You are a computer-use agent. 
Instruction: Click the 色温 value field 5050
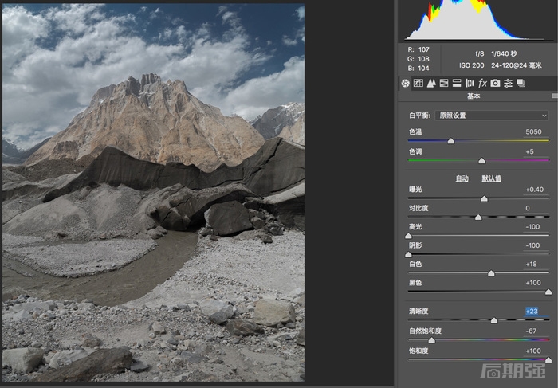pos(533,131)
